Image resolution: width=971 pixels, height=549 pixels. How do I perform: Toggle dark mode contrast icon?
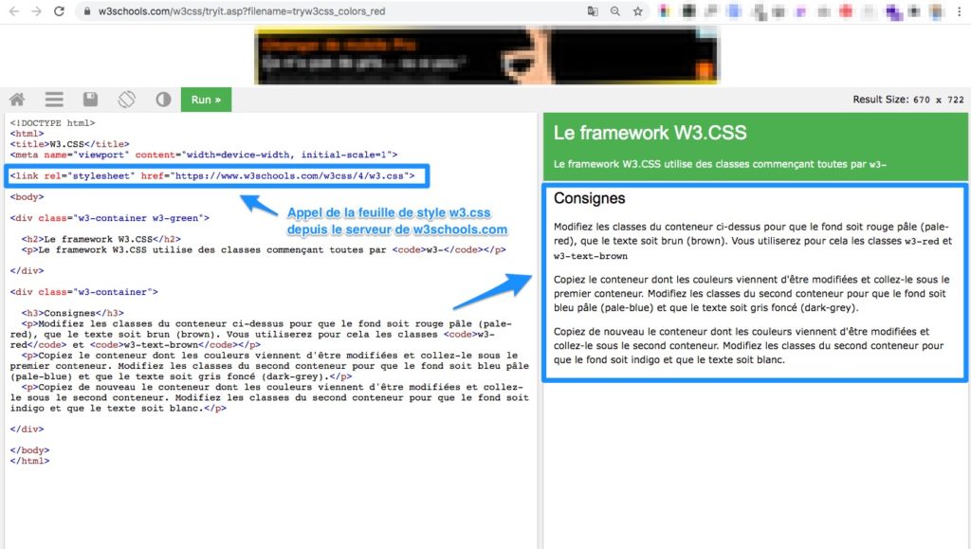click(163, 99)
